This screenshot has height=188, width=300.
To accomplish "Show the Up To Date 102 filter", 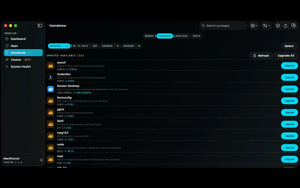I will click(85, 46).
